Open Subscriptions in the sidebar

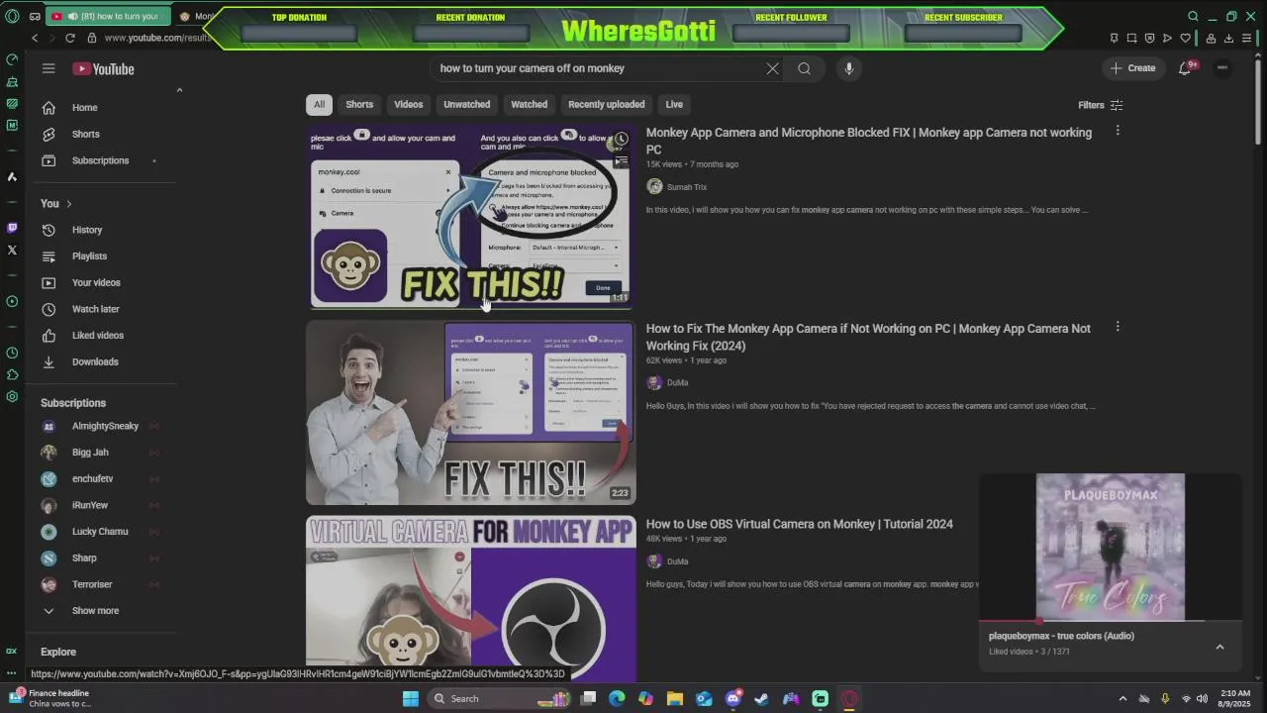click(100, 160)
